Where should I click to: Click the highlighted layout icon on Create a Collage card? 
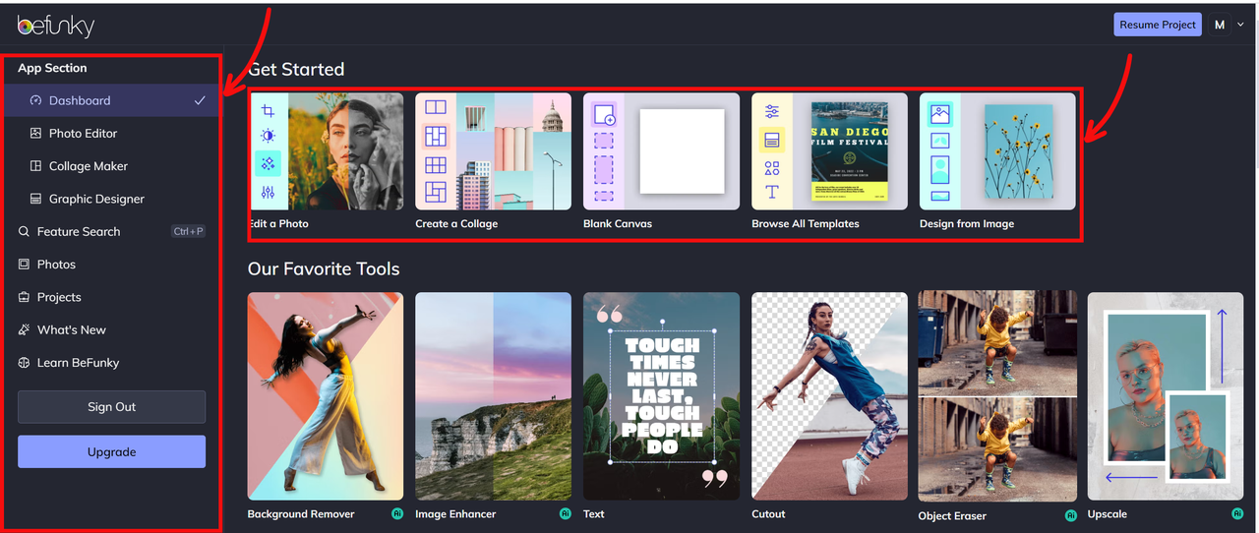tap(436, 136)
